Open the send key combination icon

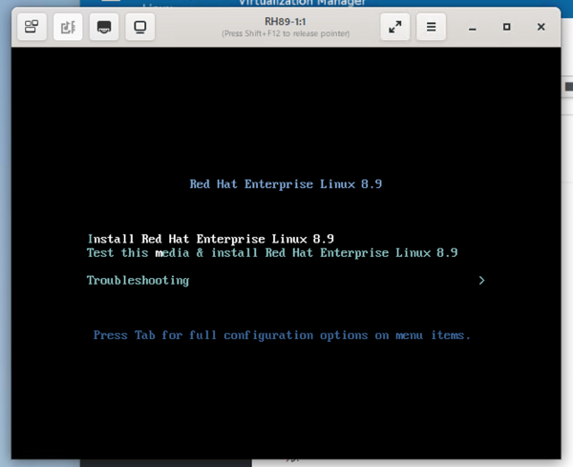[x=104, y=27]
